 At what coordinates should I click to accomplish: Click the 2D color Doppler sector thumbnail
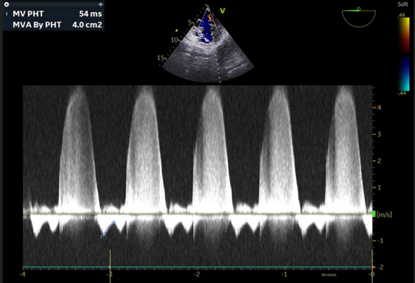pos(207,45)
